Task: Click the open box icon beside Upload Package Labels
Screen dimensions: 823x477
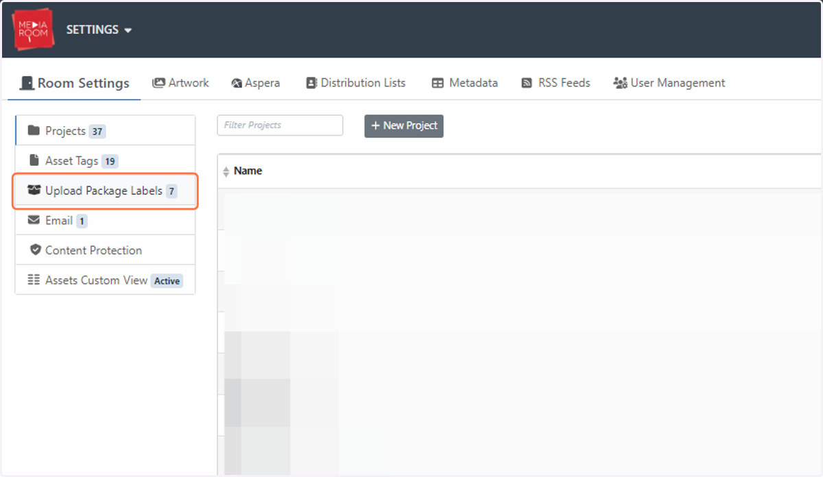Action: (34, 191)
